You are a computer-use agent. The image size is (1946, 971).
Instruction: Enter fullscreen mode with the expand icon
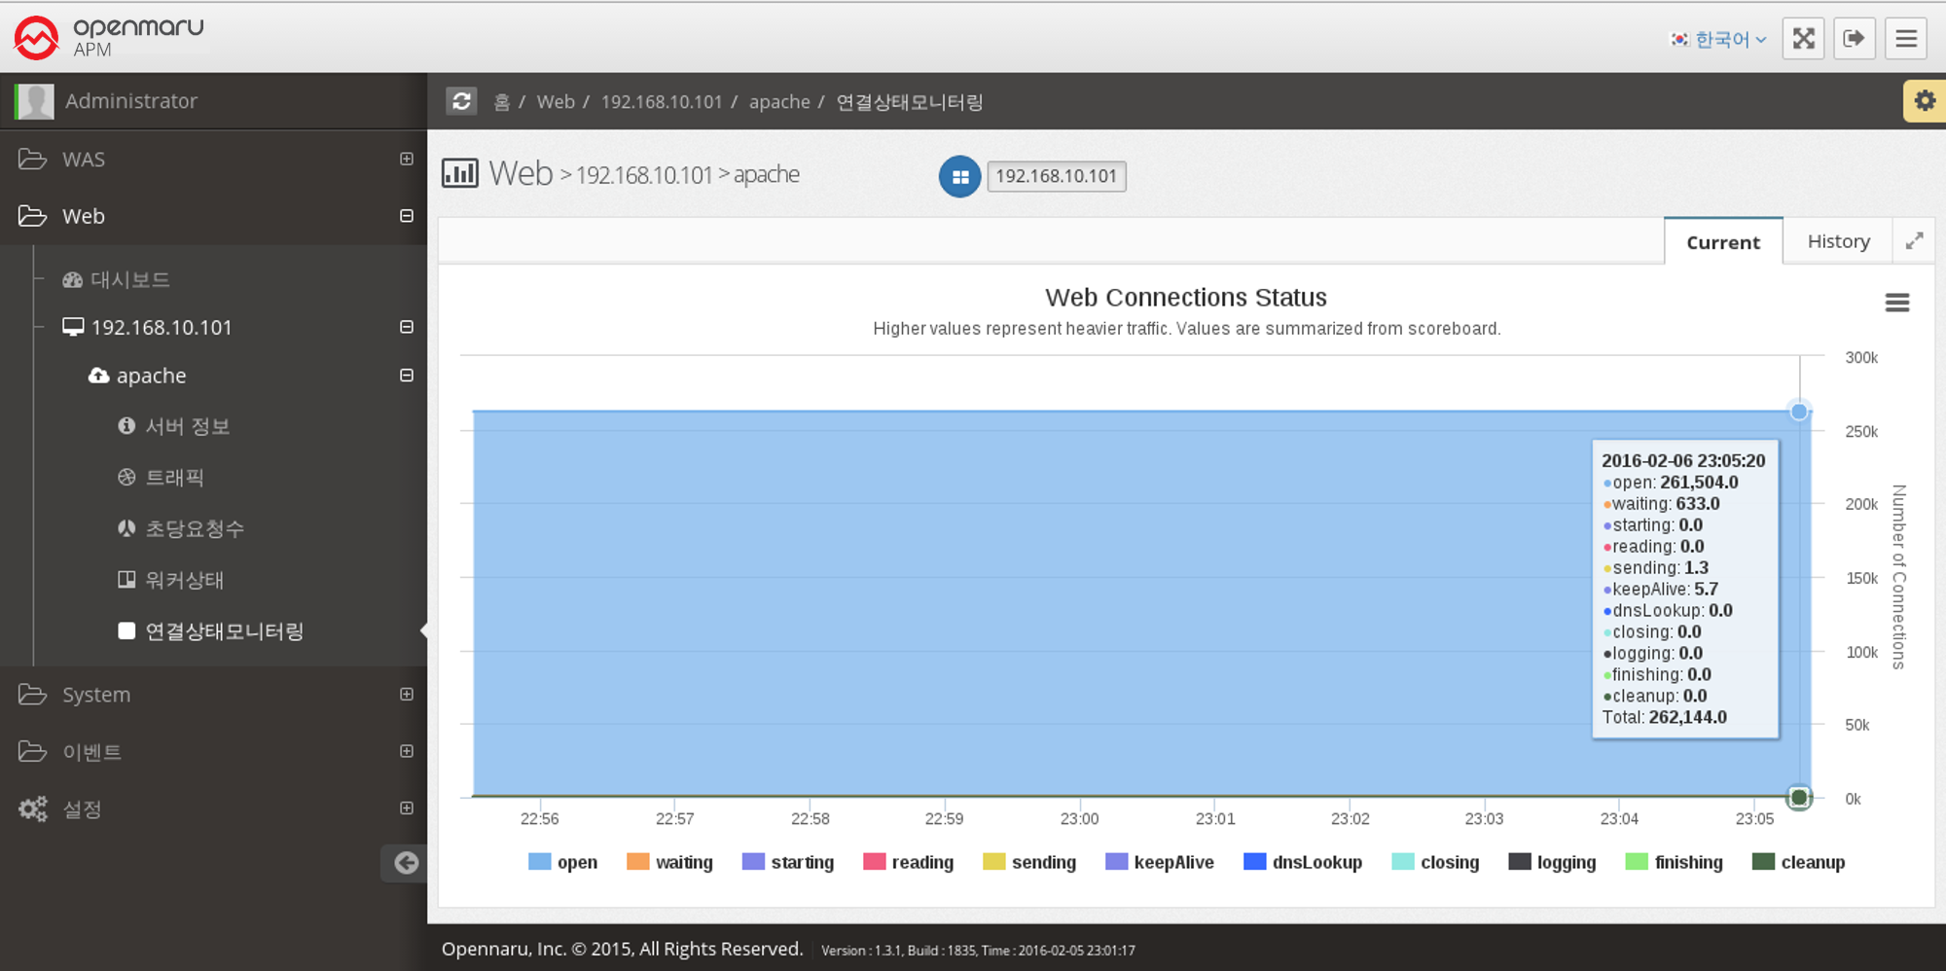(1803, 39)
